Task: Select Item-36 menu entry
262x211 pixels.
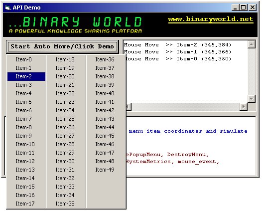Action: pyautogui.click(x=106, y=59)
